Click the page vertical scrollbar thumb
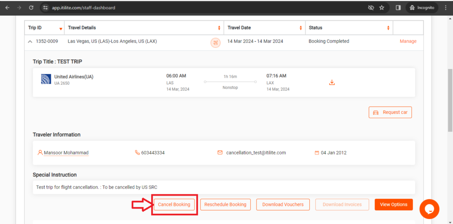The height and width of the screenshot is (224, 453). pyautogui.click(x=450, y=100)
